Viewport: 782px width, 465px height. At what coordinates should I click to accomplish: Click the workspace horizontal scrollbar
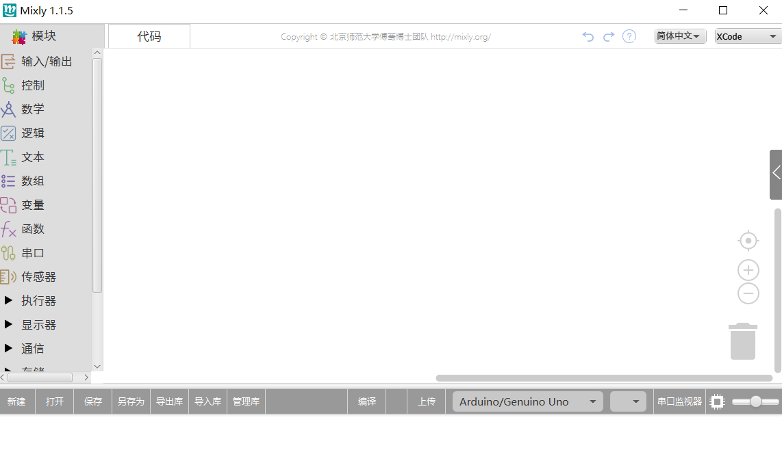tap(604, 378)
